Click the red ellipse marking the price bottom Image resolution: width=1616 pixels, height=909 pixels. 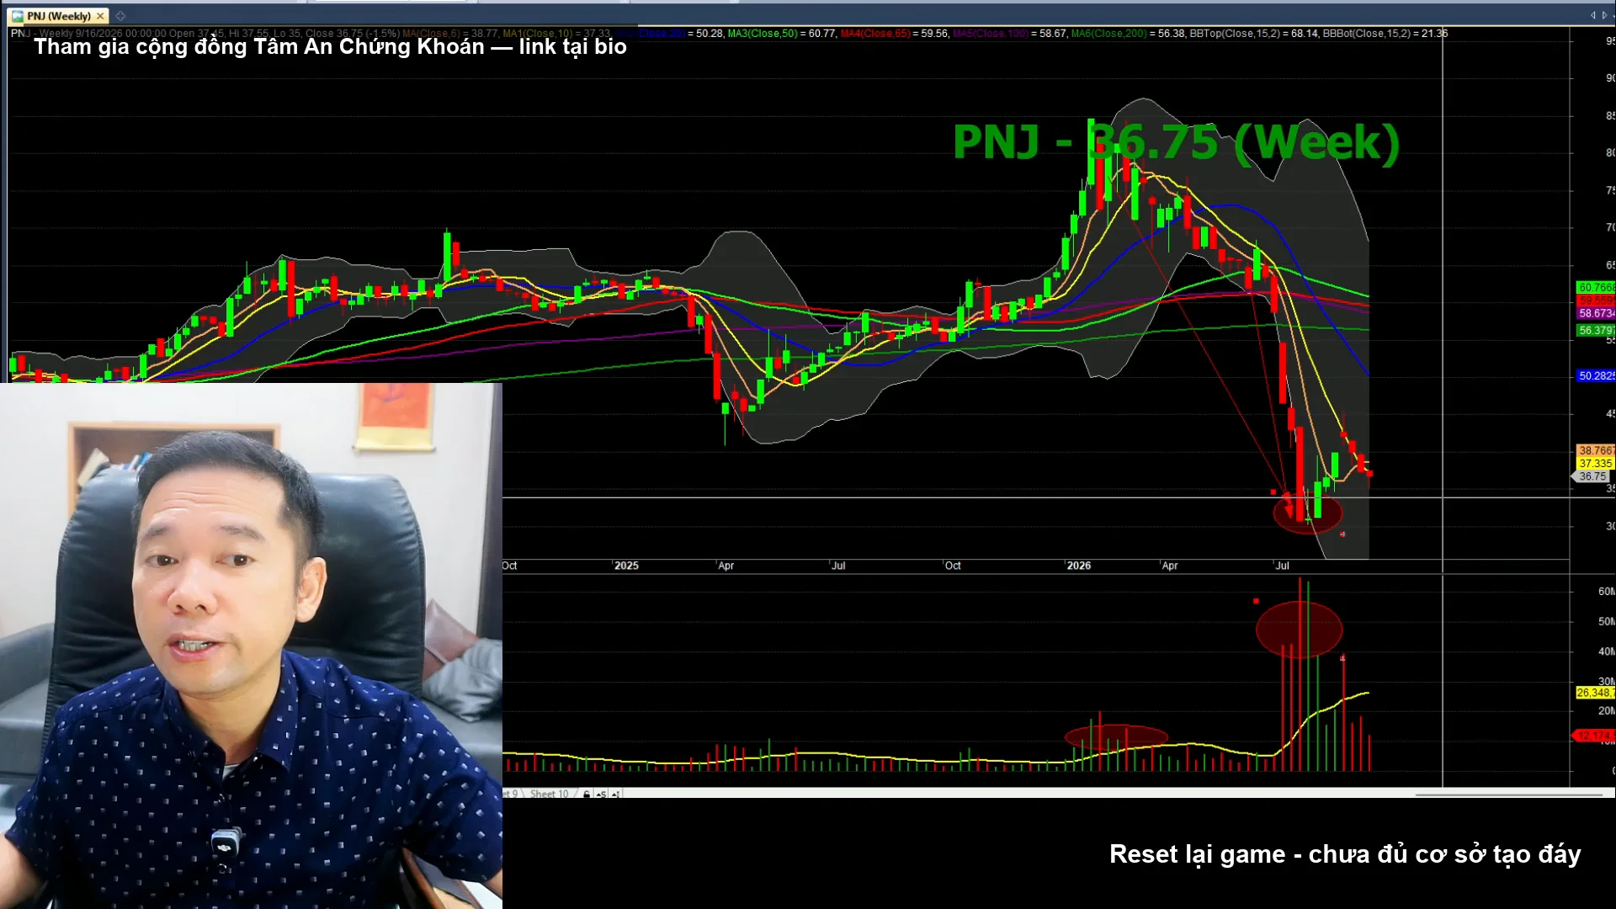(1307, 512)
